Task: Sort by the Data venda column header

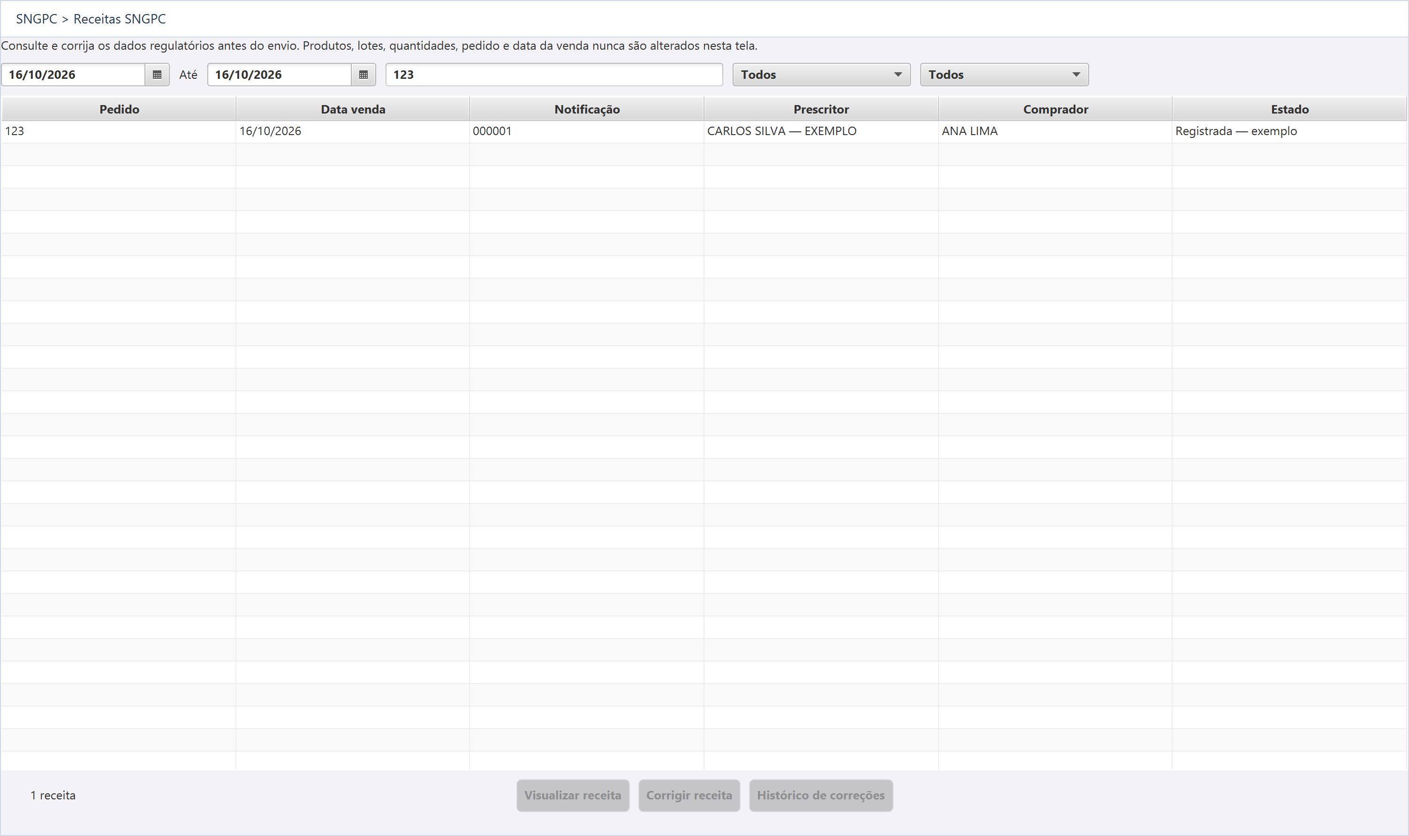Action: pos(353,109)
